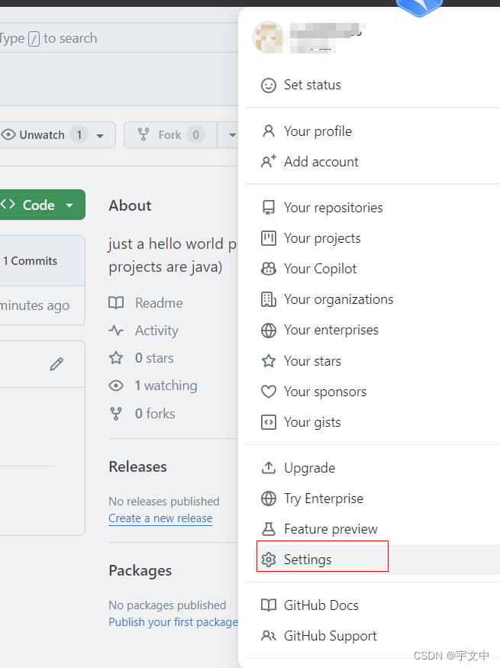The image size is (500, 668).
Task: Click the heart icon for Your sponsors
Action: 268,392
